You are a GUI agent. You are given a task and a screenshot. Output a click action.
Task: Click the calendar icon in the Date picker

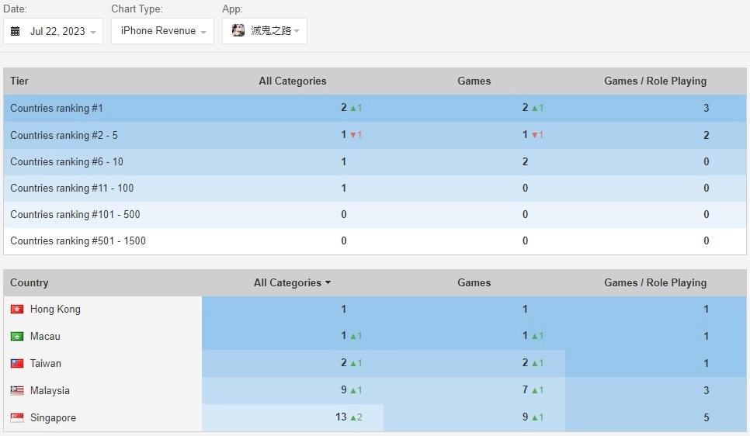tap(16, 32)
